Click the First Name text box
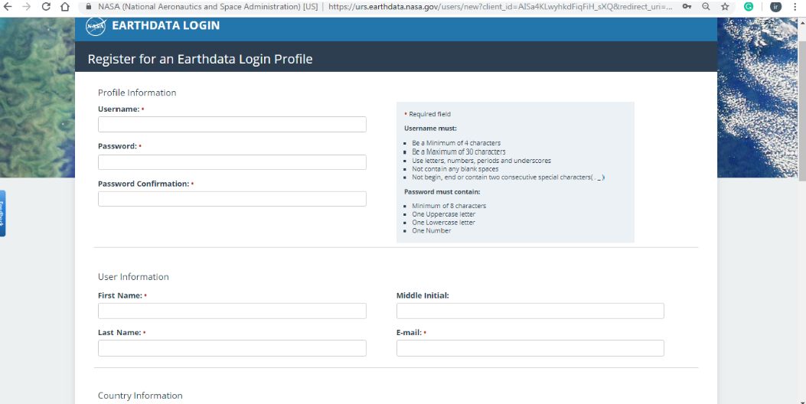Screen dimensions: 806x404 (232, 311)
